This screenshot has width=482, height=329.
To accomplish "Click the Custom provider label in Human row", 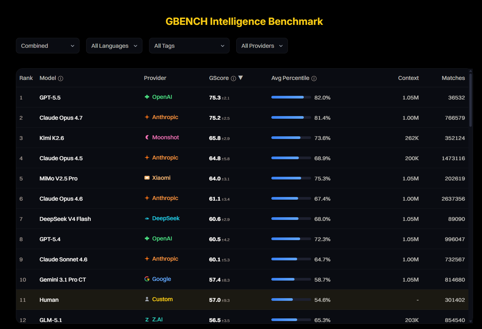I will [x=162, y=299].
